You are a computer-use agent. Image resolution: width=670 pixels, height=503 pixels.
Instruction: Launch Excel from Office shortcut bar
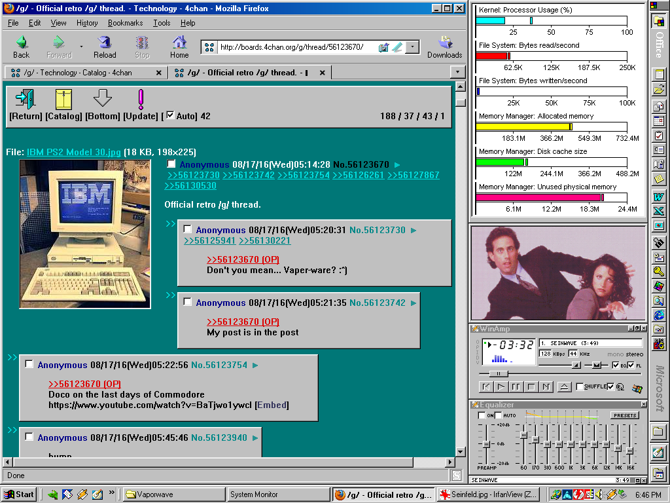point(658,211)
